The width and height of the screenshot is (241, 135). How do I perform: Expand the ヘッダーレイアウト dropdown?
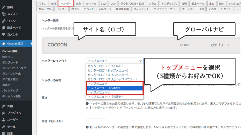point(114,61)
